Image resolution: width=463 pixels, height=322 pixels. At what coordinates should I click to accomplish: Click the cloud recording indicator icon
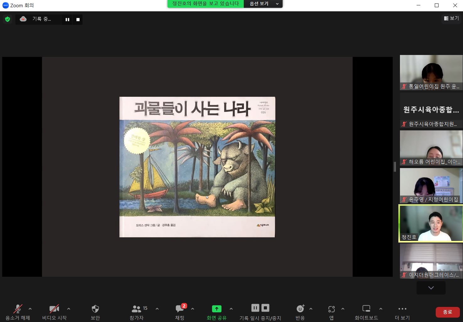coord(23,19)
